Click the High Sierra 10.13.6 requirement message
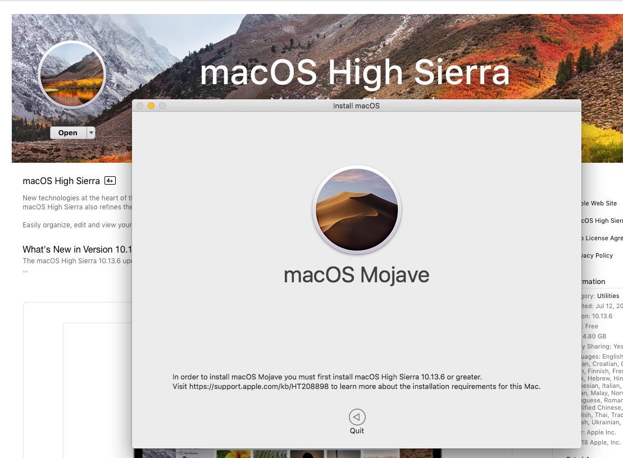 coord(327,377)
